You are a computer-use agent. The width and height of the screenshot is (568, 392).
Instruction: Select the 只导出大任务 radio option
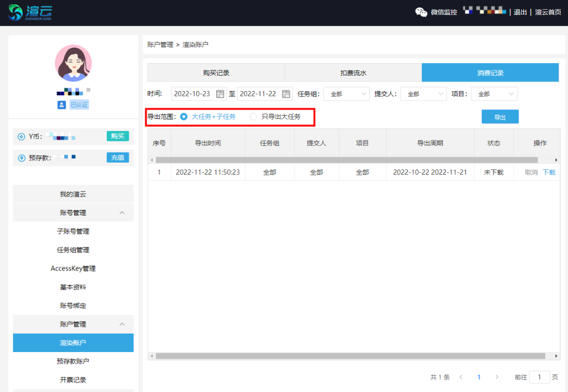pyautogui.click(x=253, y=117)
